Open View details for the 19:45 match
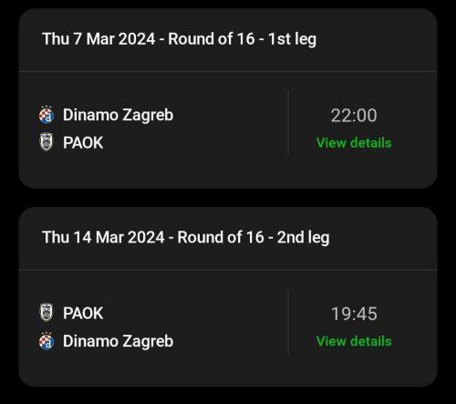This screenshot has height=404, width=456. click(354, 341)
